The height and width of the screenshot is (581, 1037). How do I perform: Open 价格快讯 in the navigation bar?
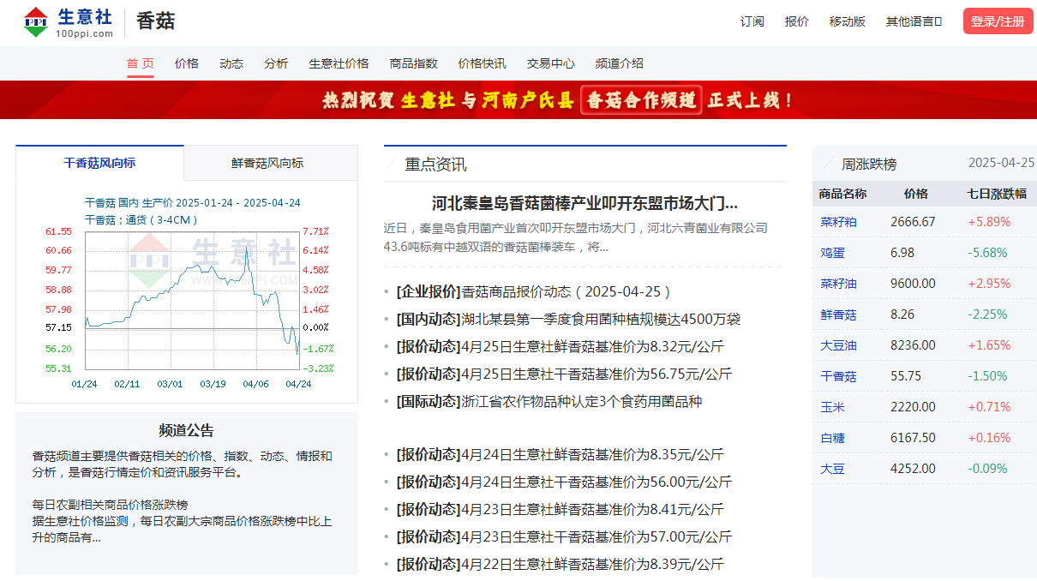coord(482,63)
